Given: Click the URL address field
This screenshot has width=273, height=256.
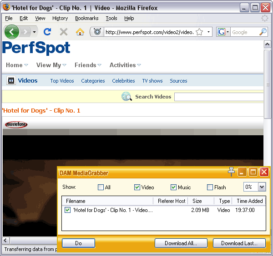Looking at the screenshot, I should (x=150, y=32).
